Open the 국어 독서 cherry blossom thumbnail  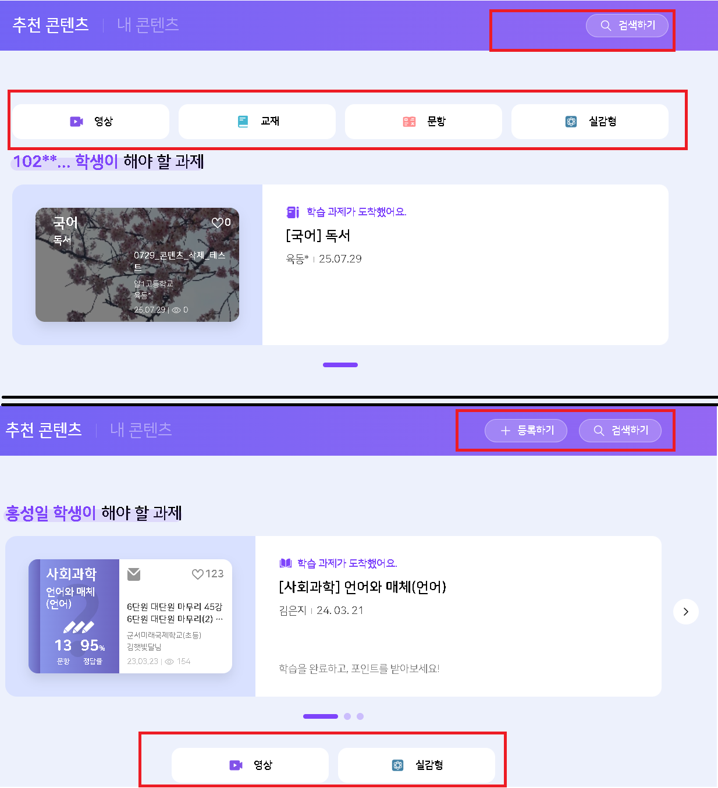137,265
